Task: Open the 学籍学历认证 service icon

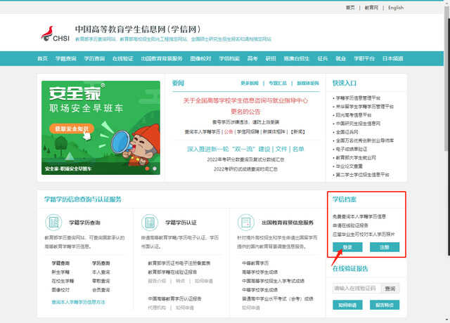Action: (x=150, y=223)
